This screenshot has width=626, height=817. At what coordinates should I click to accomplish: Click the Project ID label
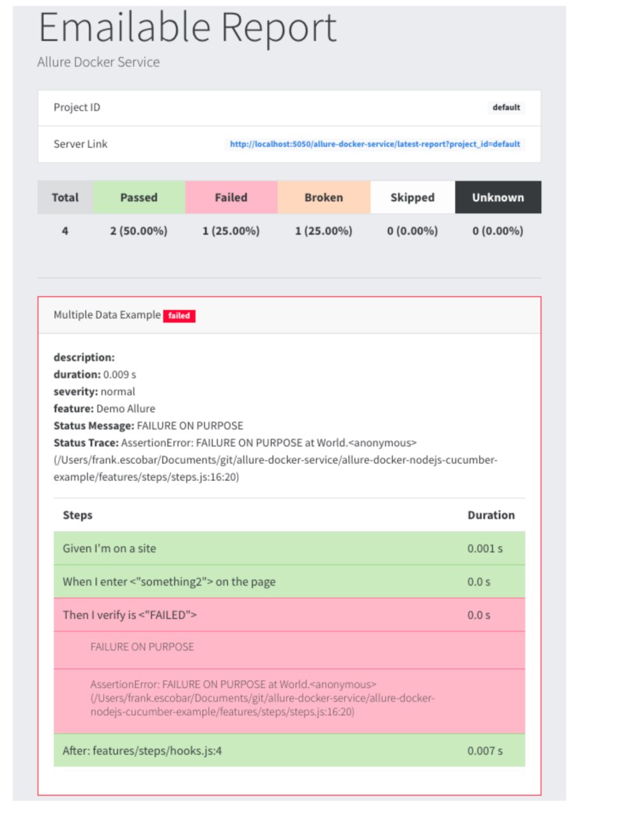[77, 107]
